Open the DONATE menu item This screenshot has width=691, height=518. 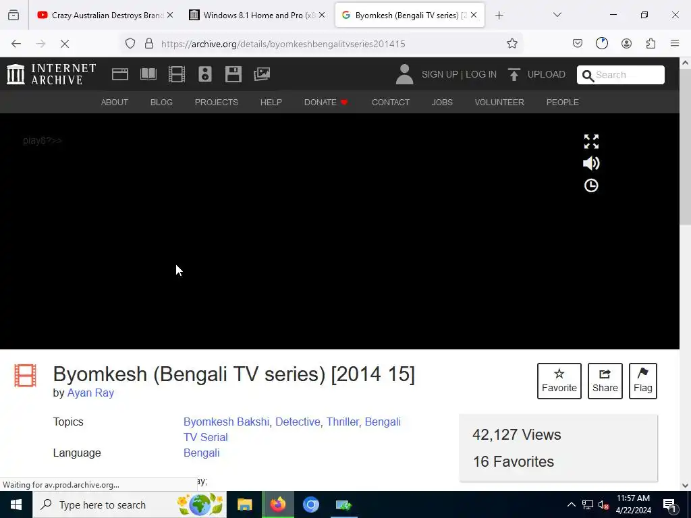coord(326,103)
